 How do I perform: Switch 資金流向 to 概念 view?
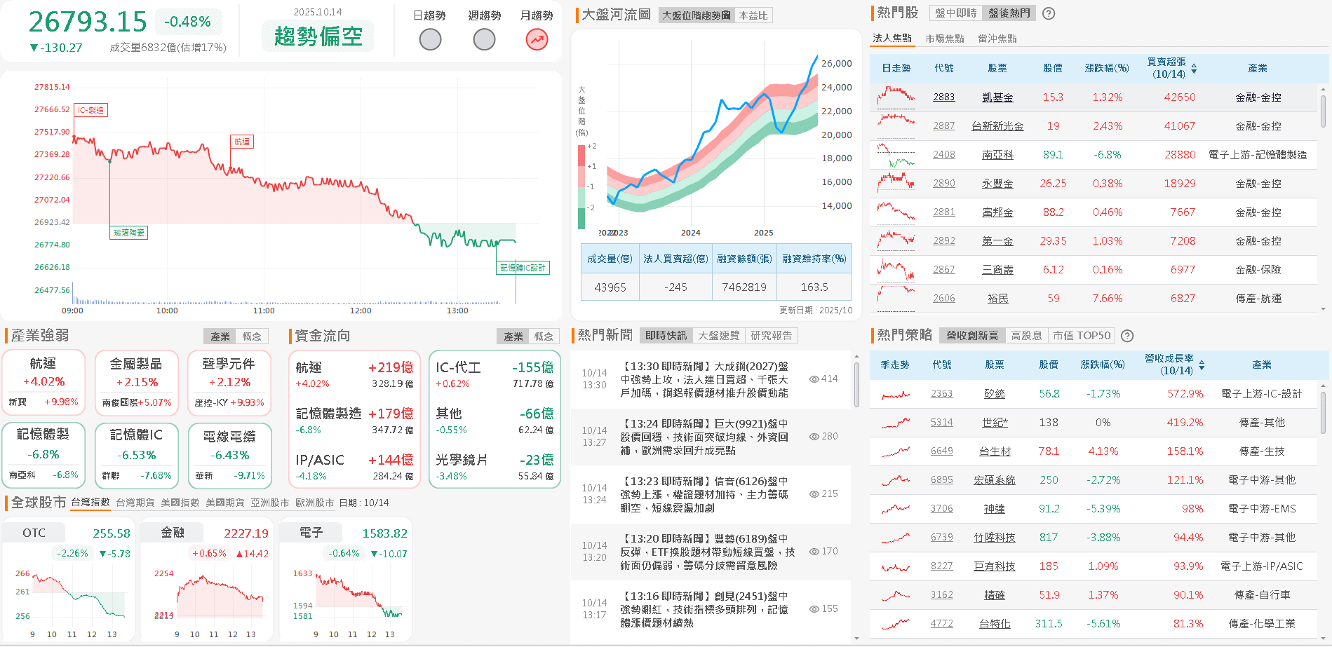tap(544, 336)
